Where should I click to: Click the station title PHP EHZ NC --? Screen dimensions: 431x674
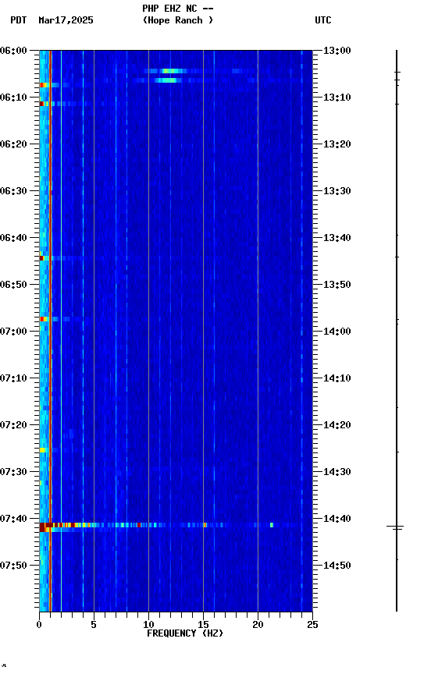pos(178,8)
